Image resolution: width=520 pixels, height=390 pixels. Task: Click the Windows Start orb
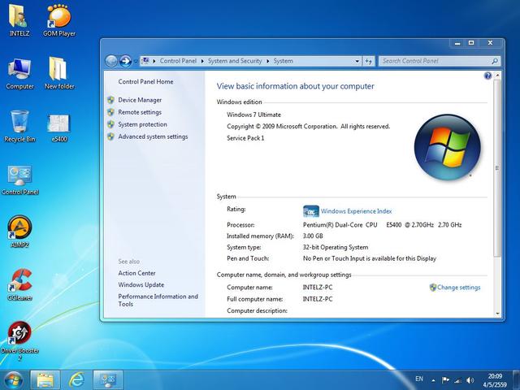pyautogui.click(x=13, y=380)
